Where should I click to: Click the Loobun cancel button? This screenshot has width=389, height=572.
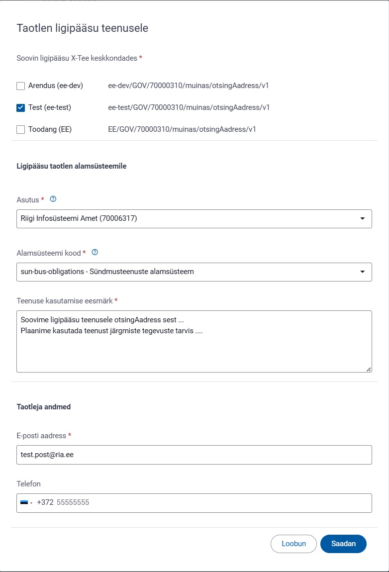(x=293, y=544)
